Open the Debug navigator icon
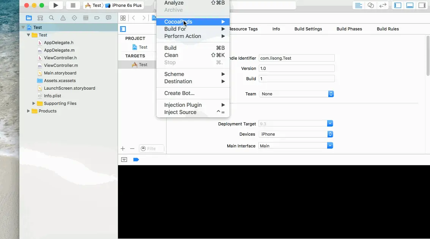 pyautogui.click(x=85, y=18)
